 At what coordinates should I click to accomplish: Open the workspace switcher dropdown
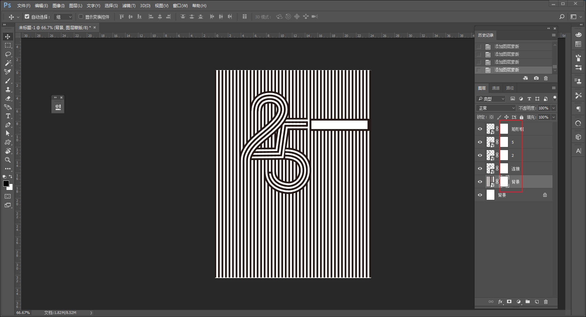click(x=575, y=17)
